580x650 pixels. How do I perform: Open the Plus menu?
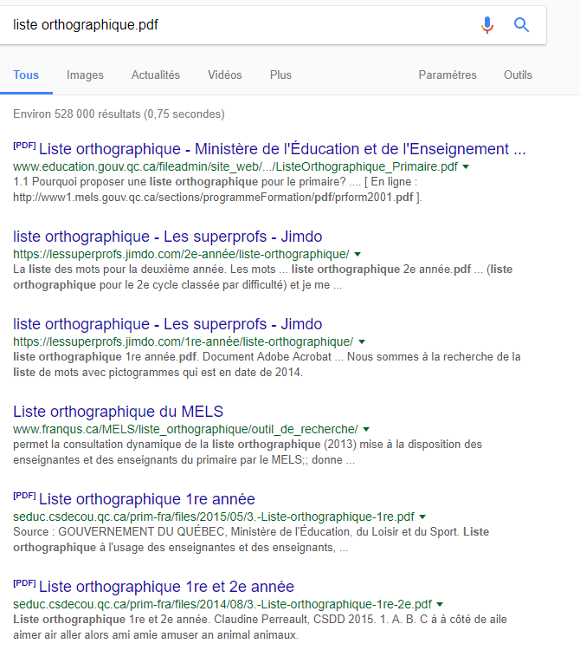click(280, 75)
